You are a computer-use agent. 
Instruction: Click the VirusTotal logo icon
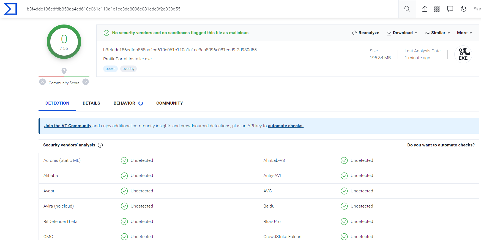10,9
